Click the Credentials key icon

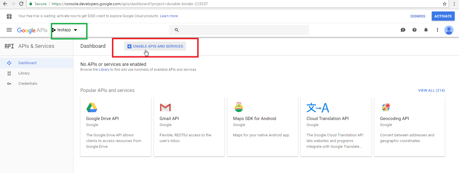pyautogui.click(x=9, y=84)
